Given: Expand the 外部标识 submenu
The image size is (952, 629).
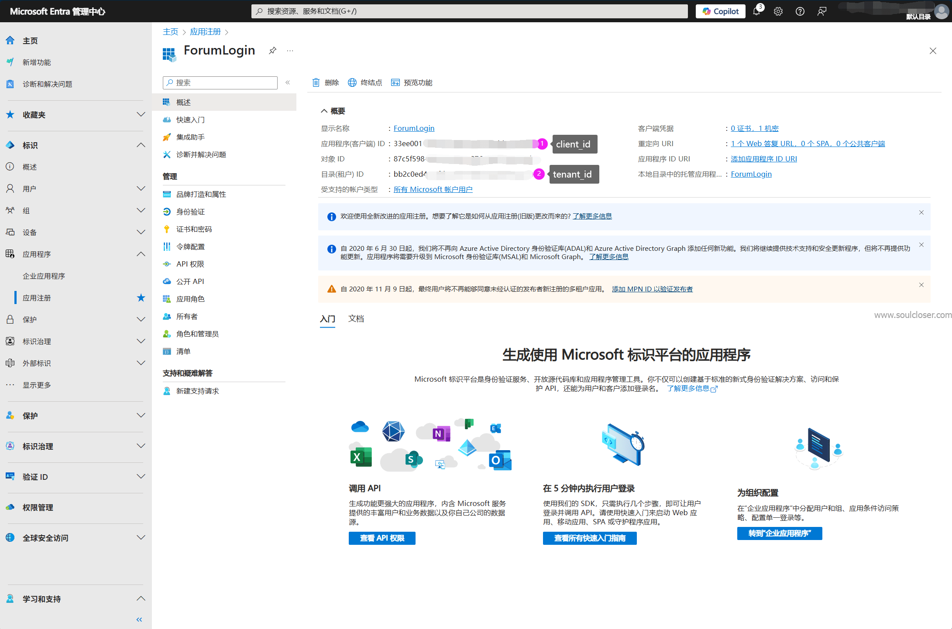Looking at the screenshot, I should pyautogui.click(x=141, y=363).
